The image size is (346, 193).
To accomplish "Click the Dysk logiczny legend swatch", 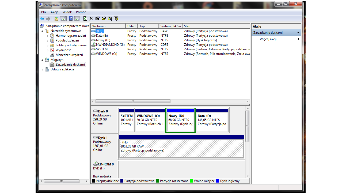I will (218, 181).
